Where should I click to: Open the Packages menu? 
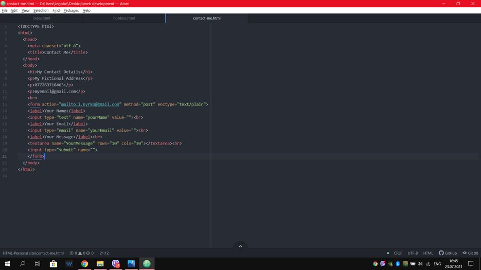point(71,10)
